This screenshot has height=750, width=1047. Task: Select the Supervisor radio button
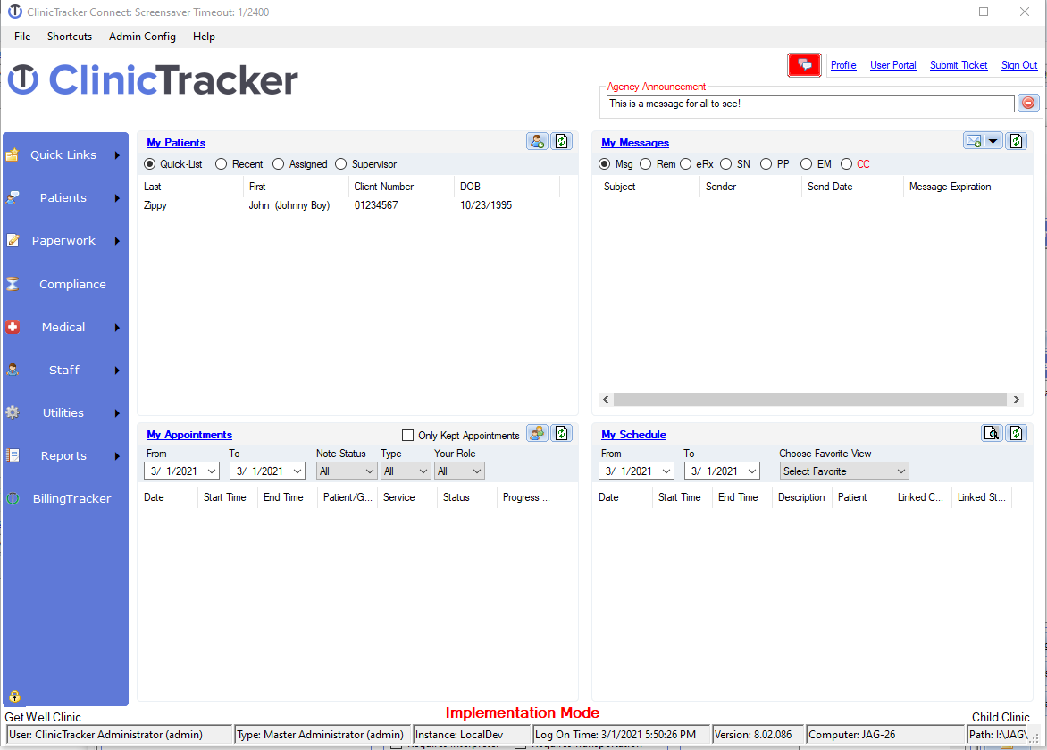pyautogui.click(x=341, y=164)
